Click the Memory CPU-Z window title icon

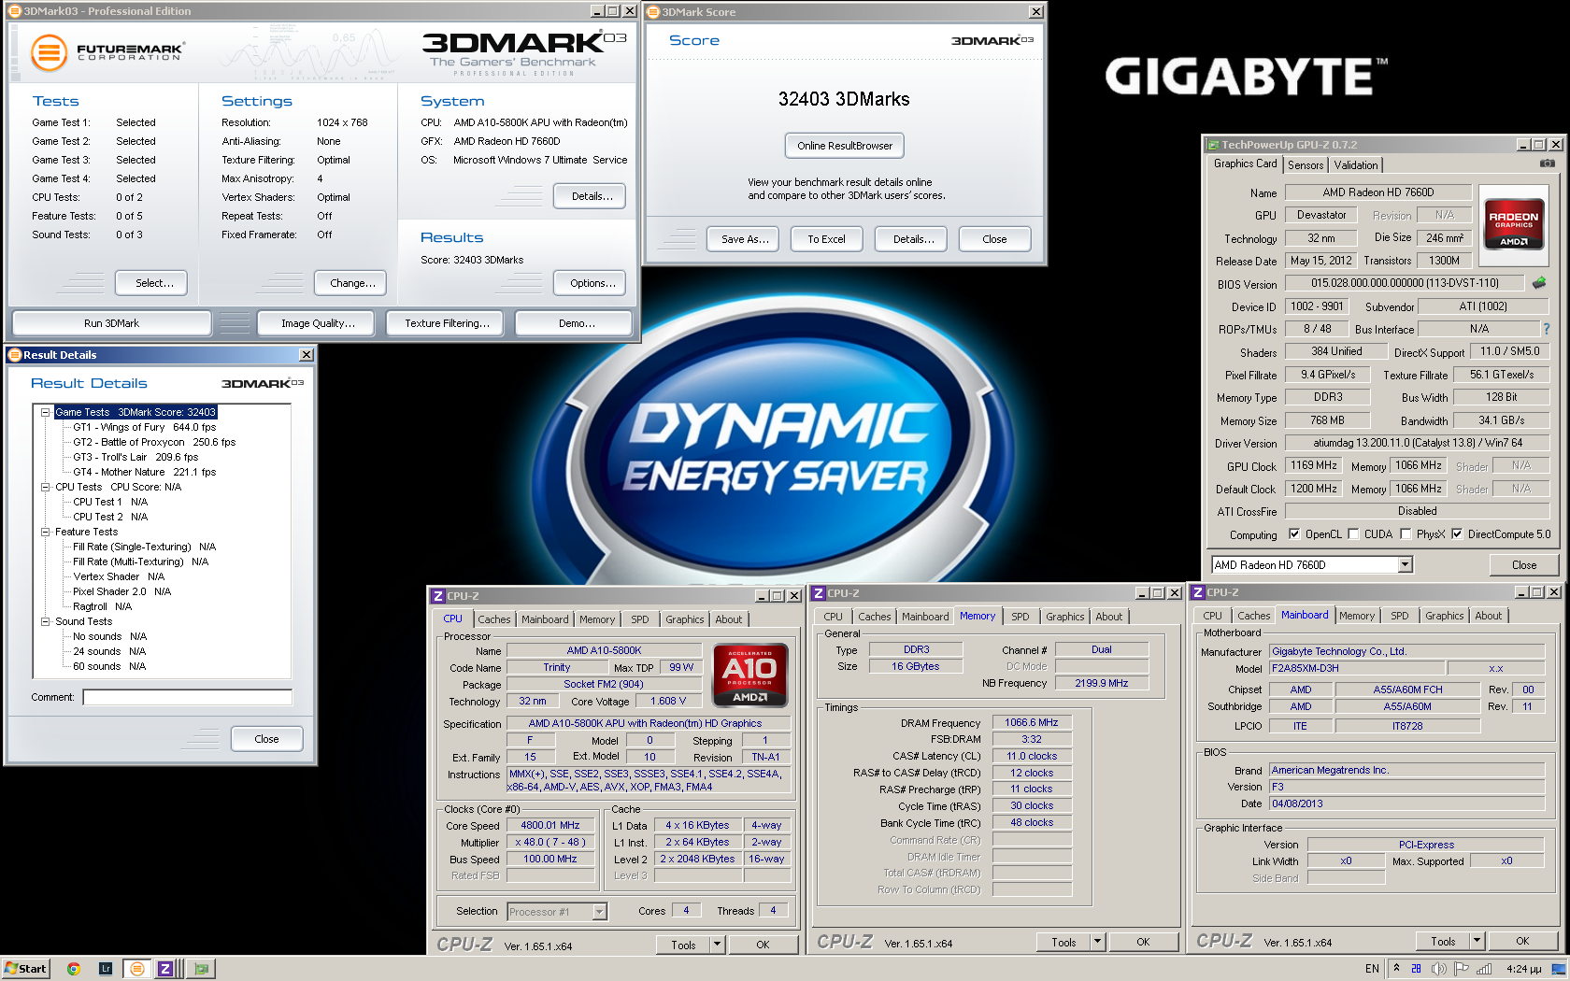818,593
